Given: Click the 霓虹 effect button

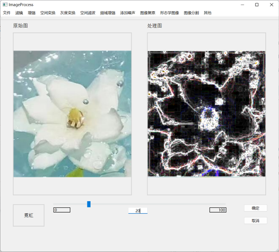Looking at the screenshot, I should click(28, 215).
